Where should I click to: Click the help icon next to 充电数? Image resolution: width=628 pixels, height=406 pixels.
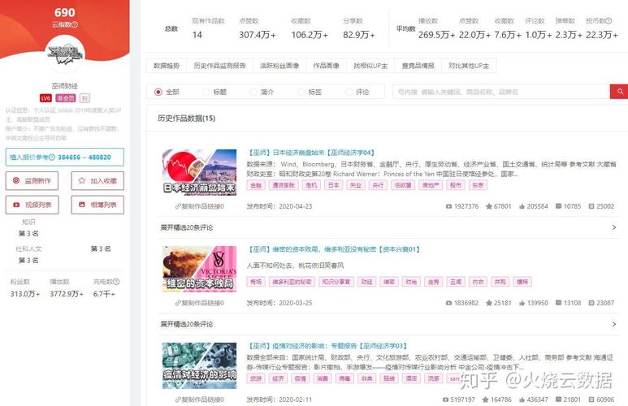click(116, 282)
